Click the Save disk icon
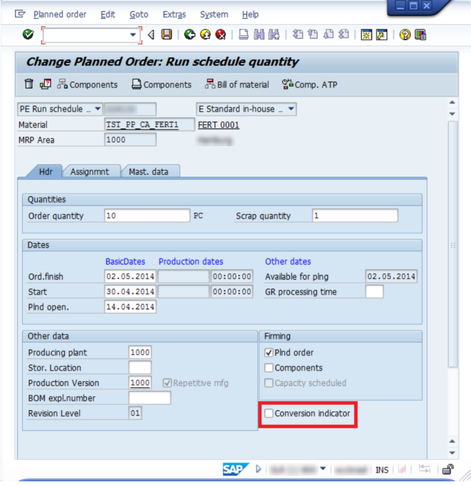 166,34
